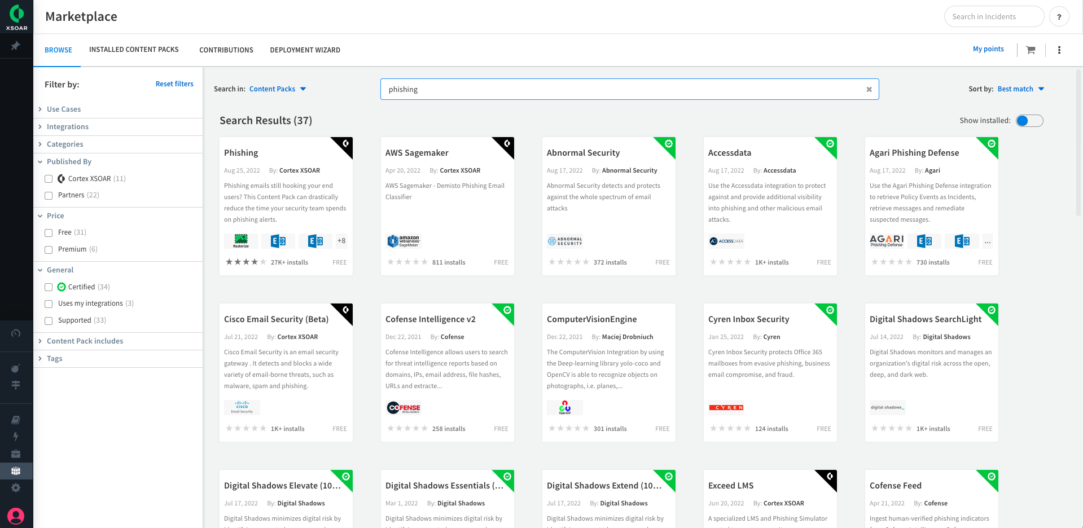Check the Certified filter checkbox
This screenshot has width=1083, height=528.
coord(49,287)
